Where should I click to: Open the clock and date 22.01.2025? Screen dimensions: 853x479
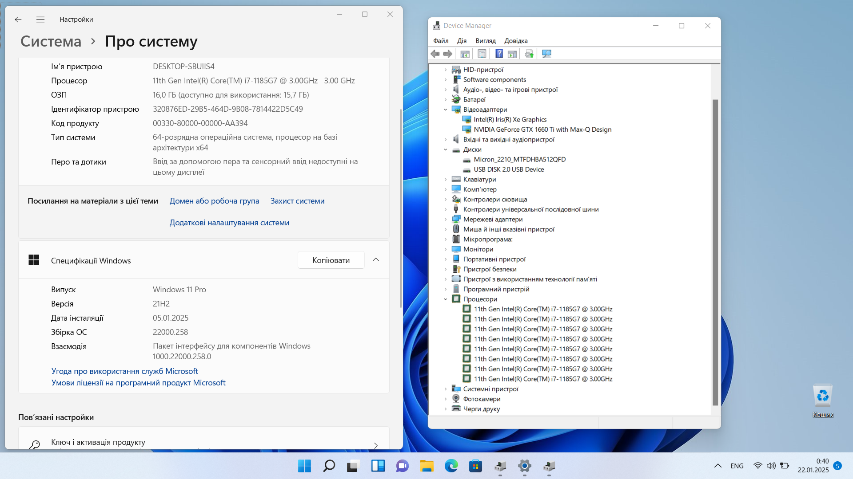pyautogui.click(x=813, y=466)
